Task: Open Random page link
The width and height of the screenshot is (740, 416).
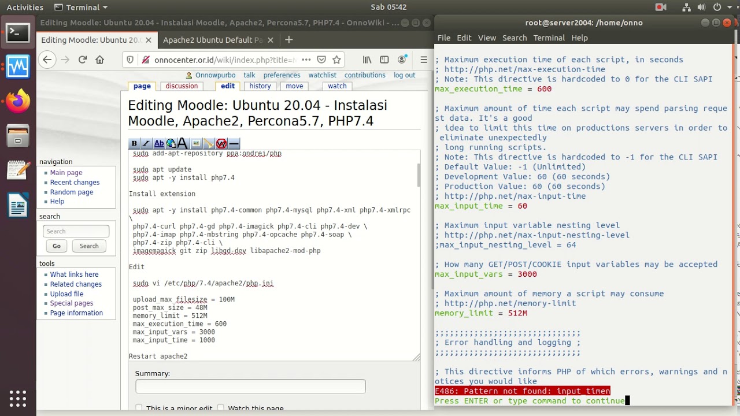Action: (71, 192)
